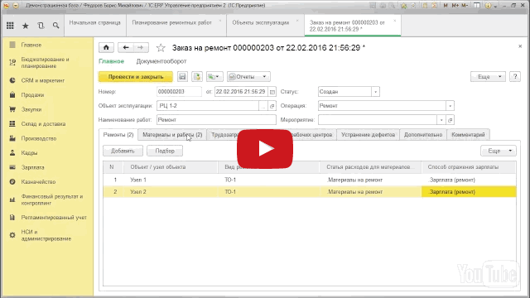Close the Объекты эксплуатации tab
530x298 pixels.
click(x=297, y=21)
